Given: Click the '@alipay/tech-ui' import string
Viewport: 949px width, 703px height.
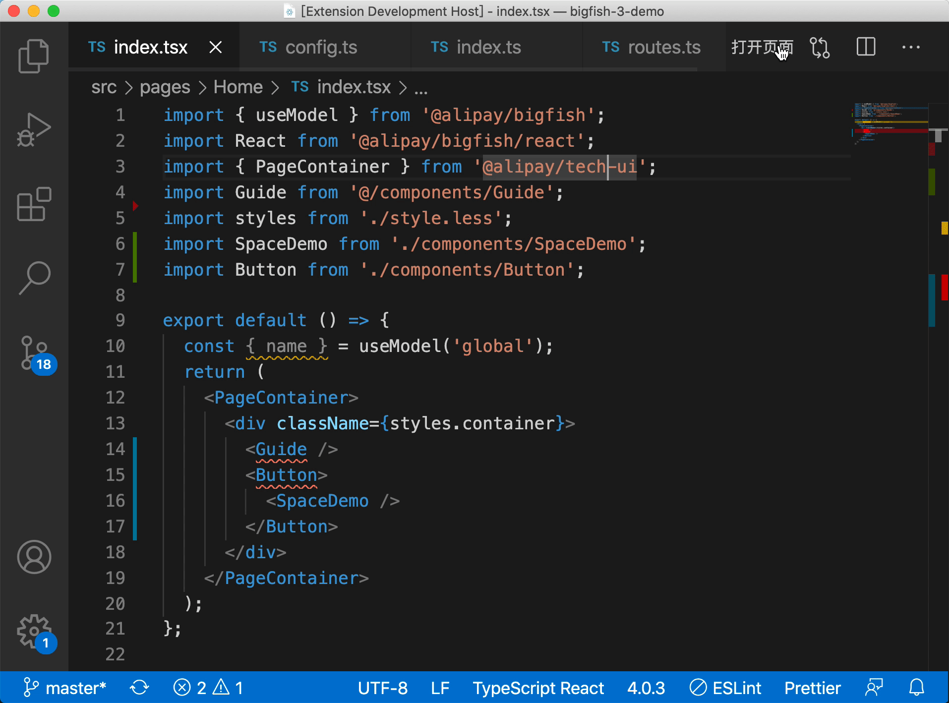Looking at the screenshot, I should point(559,167).
